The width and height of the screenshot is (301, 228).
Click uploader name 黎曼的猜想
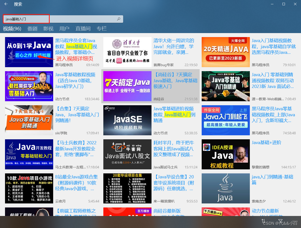pos(260,167)
